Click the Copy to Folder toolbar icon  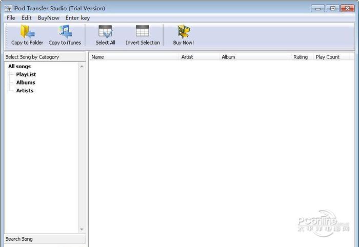(x=27, y=32)
